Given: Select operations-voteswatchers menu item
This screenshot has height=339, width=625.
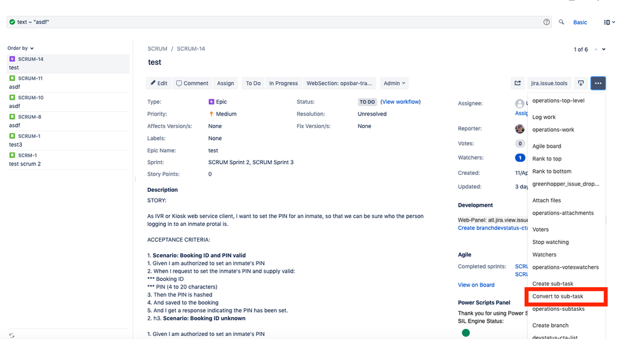Looking at the screenshot, I should [566, 267].
